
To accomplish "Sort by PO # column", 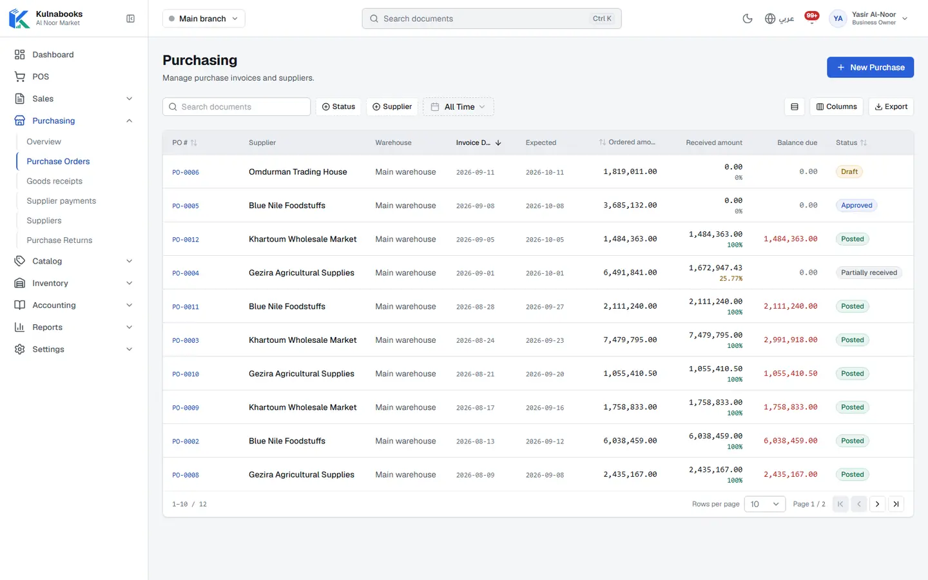I will [x=184, y=143].
